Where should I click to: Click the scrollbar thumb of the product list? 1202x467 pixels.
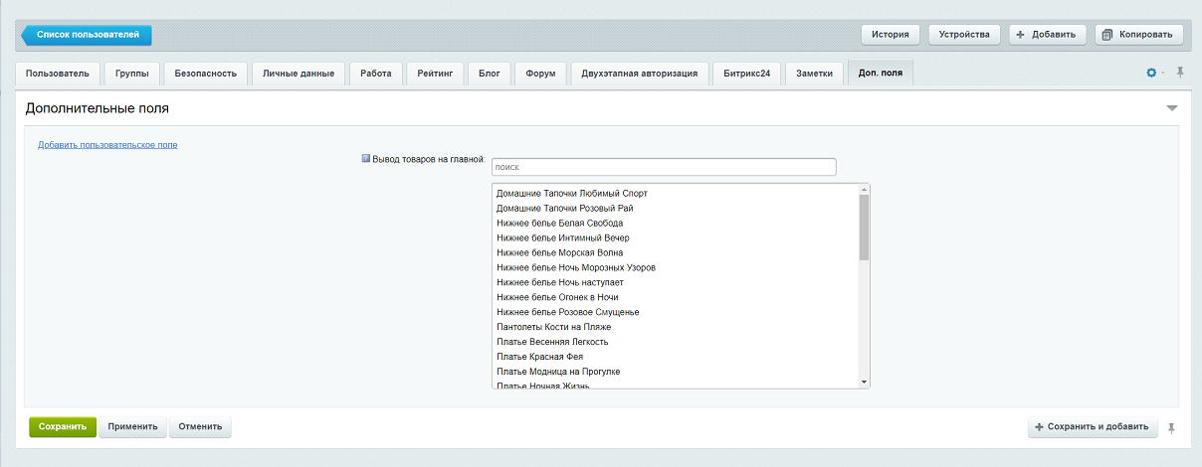tap(864, 227)
